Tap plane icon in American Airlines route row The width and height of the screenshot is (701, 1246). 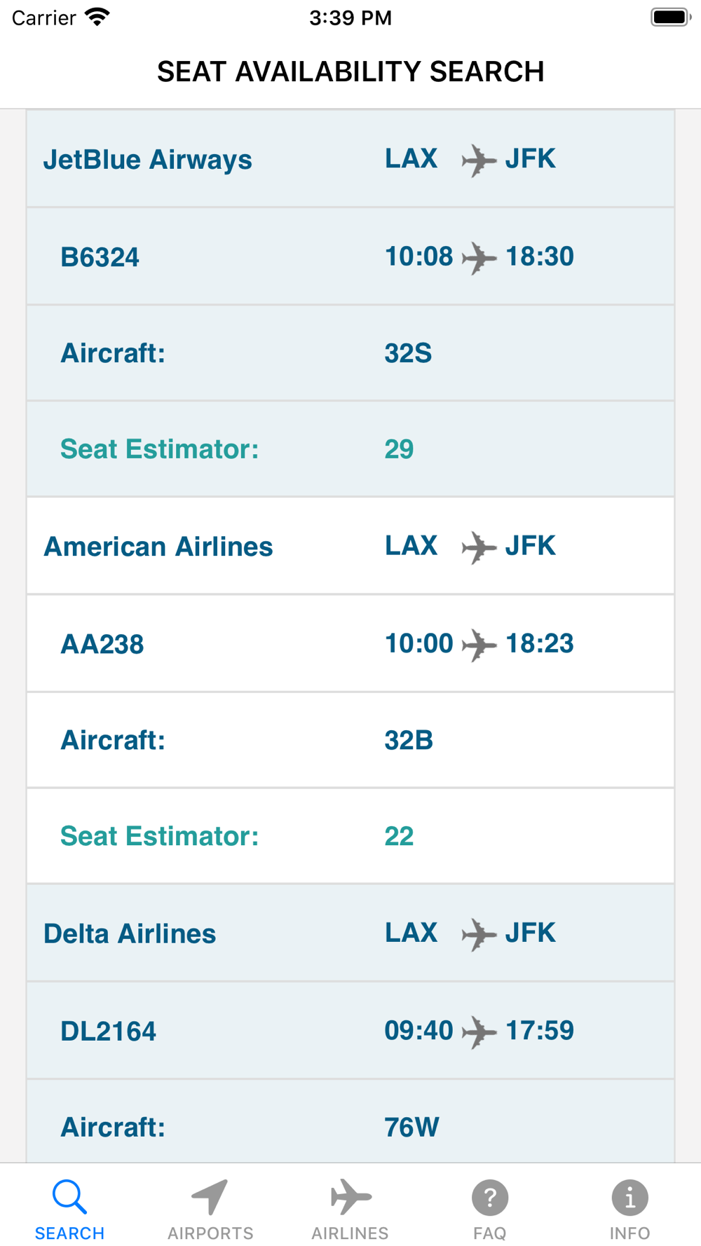pyautogui.click(x=479, y=547)
